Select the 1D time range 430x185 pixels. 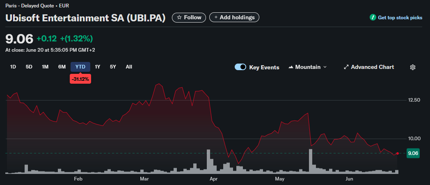coord(13,67)
